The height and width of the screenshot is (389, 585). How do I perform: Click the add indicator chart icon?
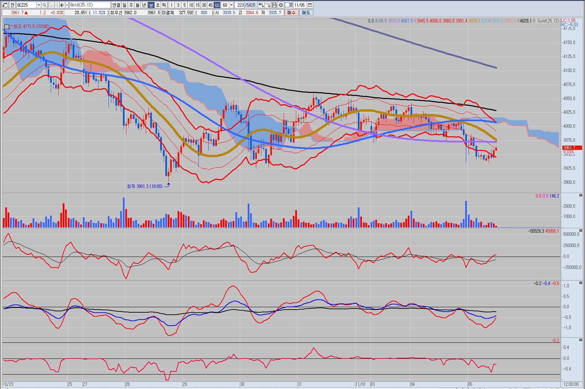(x=268, y=5)
